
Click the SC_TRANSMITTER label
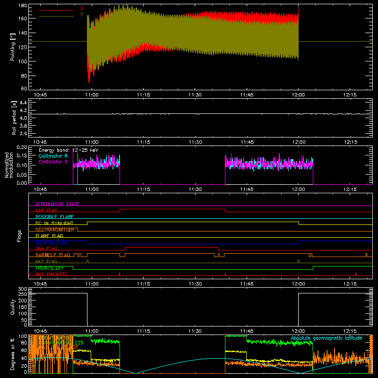click(x=55, y=230)
